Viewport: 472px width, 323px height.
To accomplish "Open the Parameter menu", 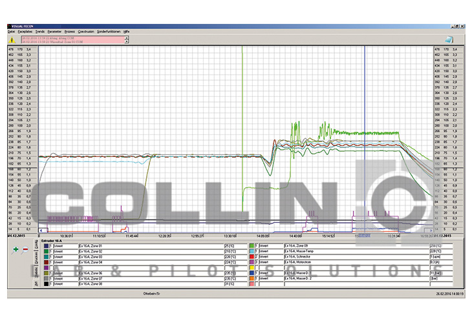I will click(x=54, y=32).
